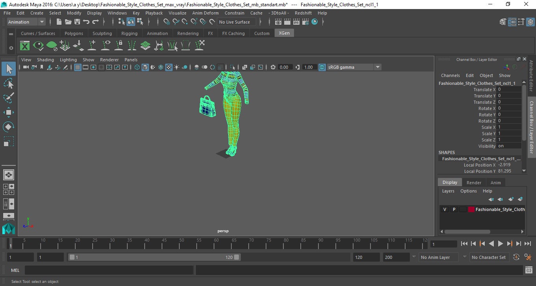Click the XGen preview eye icon

point(38,46)
